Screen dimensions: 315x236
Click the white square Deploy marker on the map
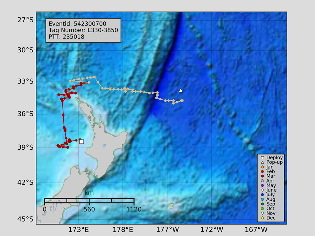click(x=82, y=142)
